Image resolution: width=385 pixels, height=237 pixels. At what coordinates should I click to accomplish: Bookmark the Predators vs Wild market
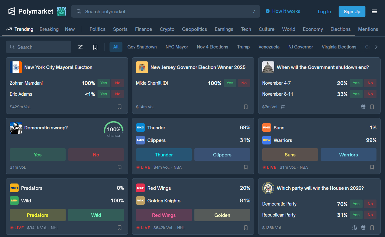coord(120,228)
